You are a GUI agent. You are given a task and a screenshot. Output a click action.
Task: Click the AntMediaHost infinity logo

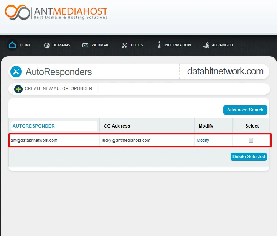pos(17,12)
